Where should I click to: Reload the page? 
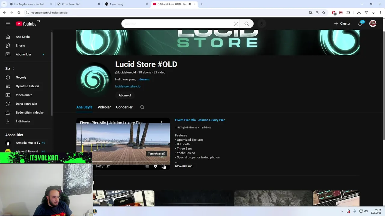(19, 13)
